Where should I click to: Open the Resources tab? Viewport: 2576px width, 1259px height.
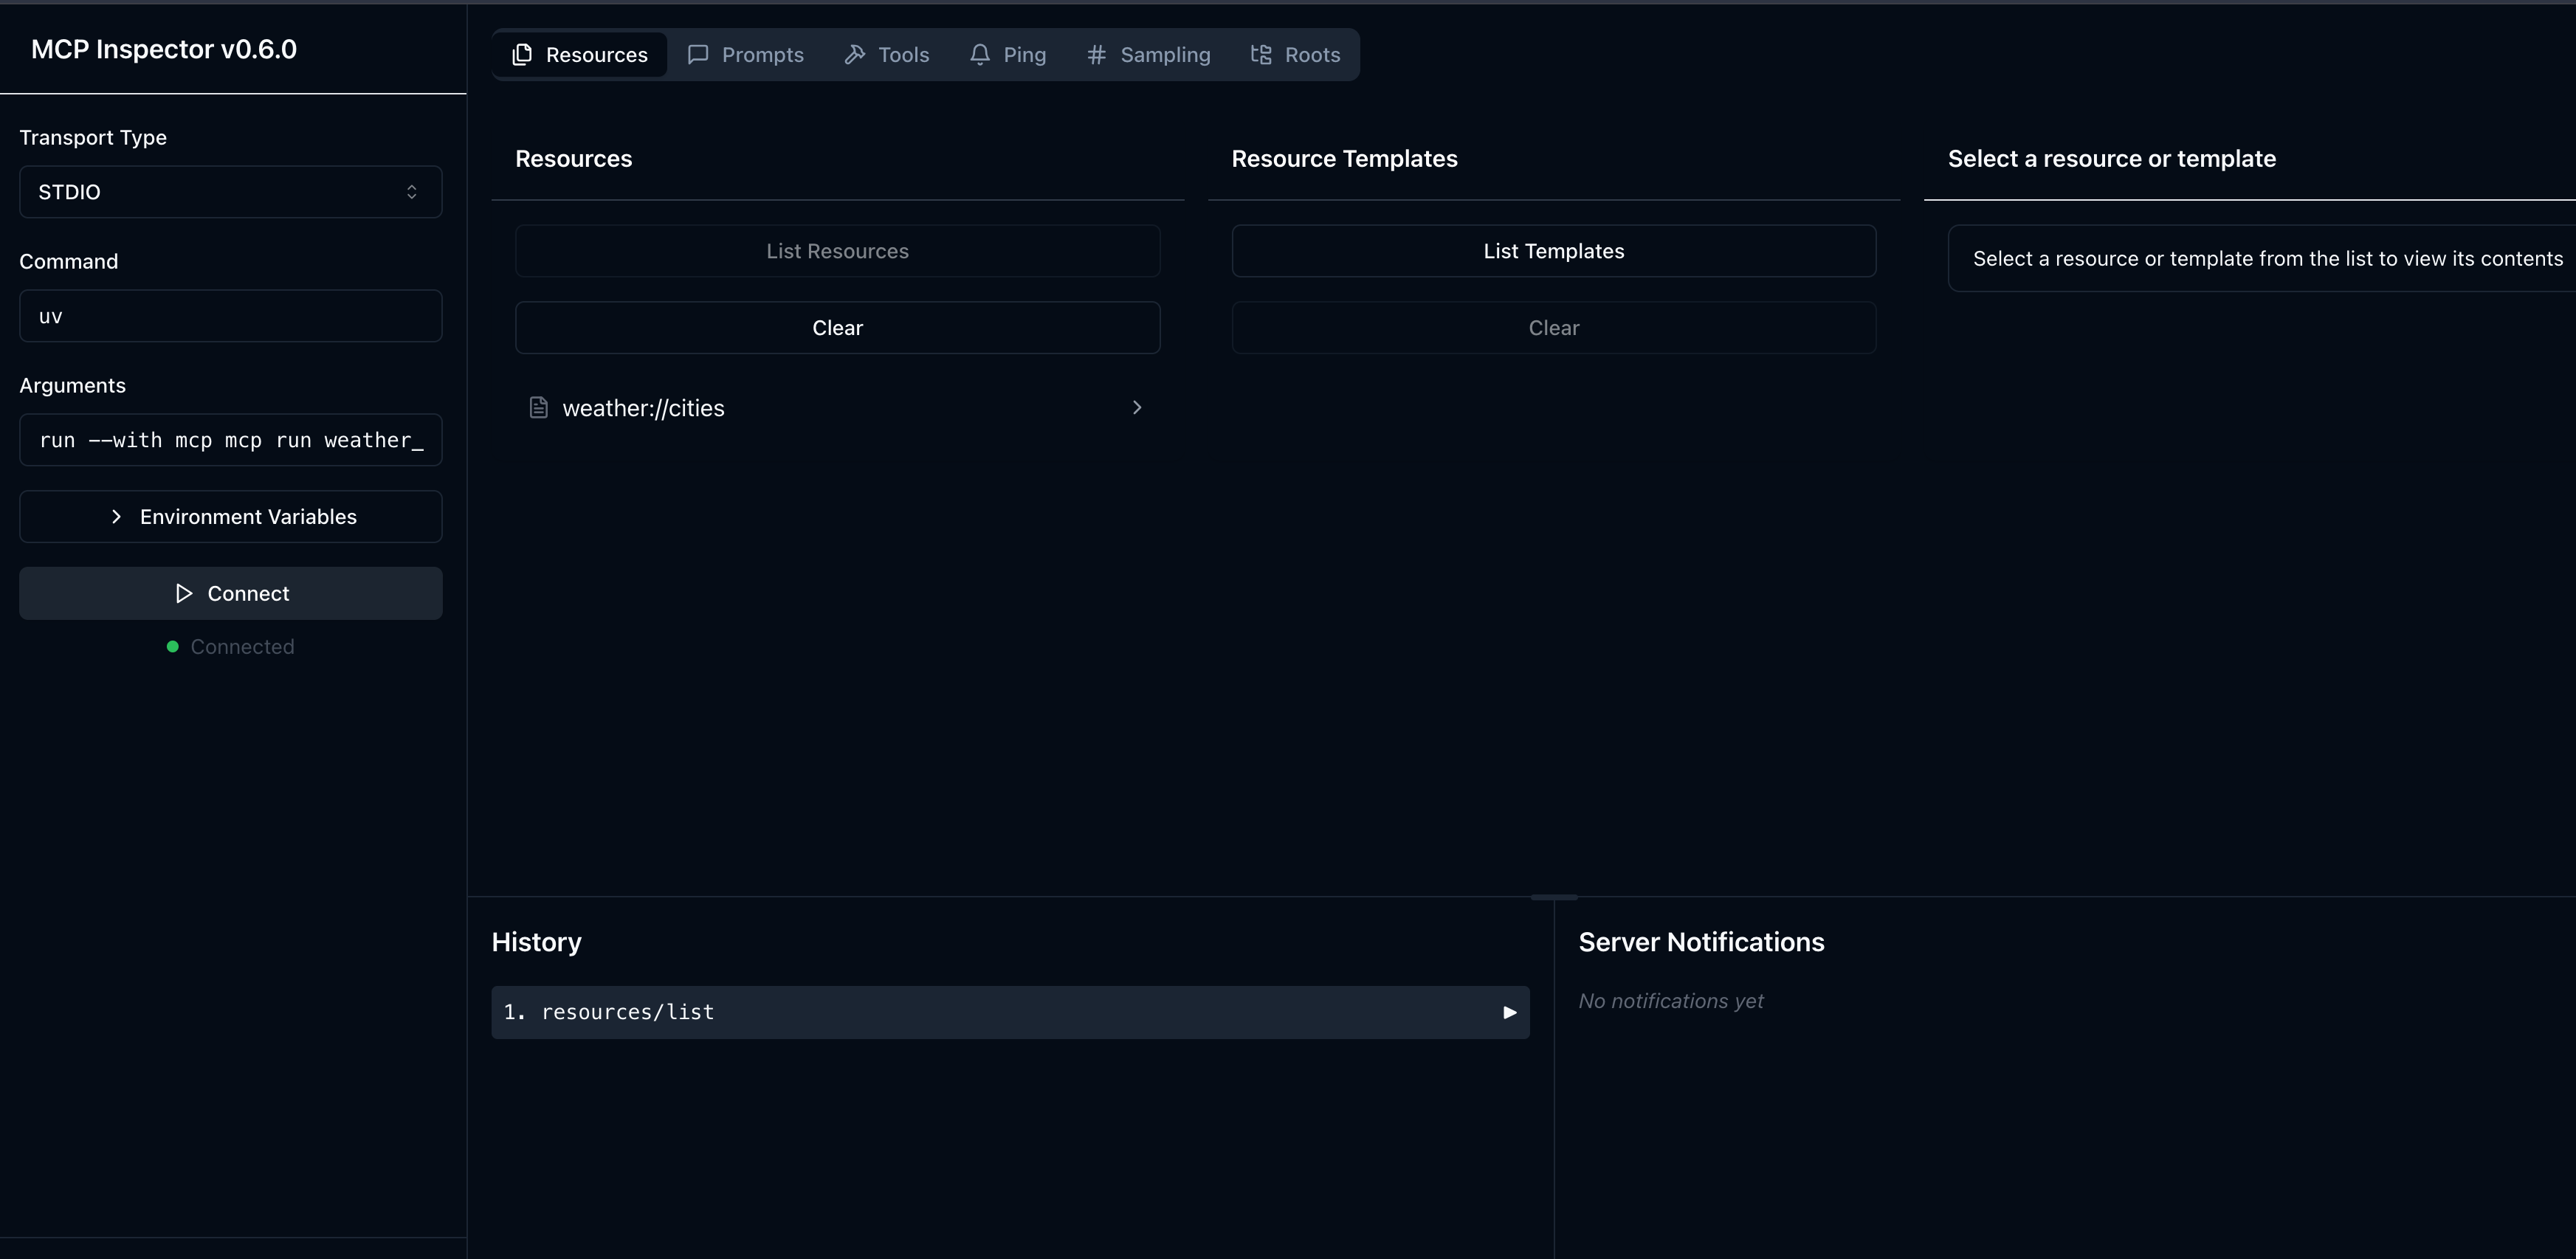pos(580,55)
